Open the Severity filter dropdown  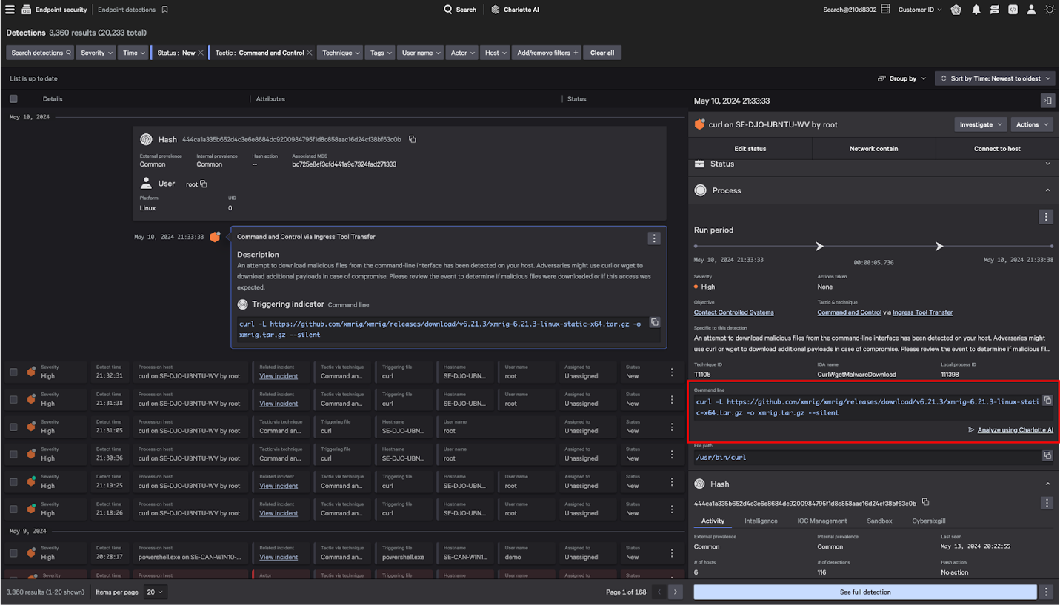tap(96, 53)
